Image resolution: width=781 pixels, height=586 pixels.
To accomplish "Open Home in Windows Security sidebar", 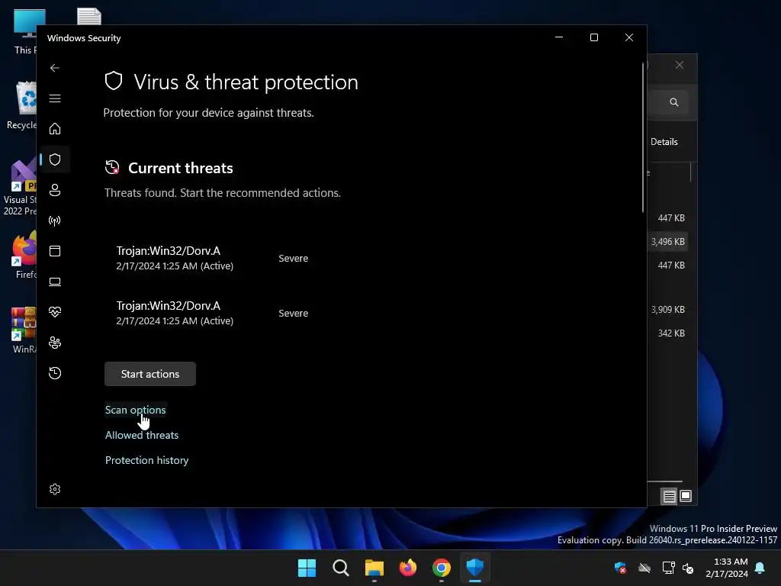I will point(55,129).
